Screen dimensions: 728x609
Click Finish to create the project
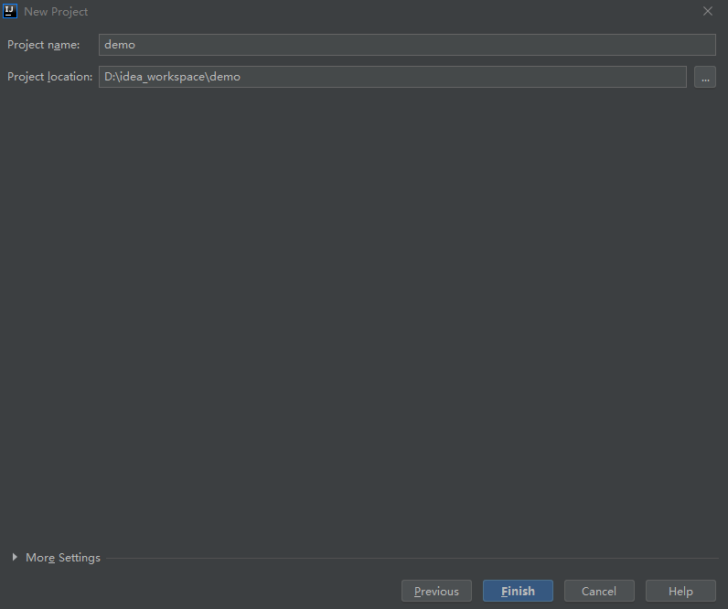[518, 591]
